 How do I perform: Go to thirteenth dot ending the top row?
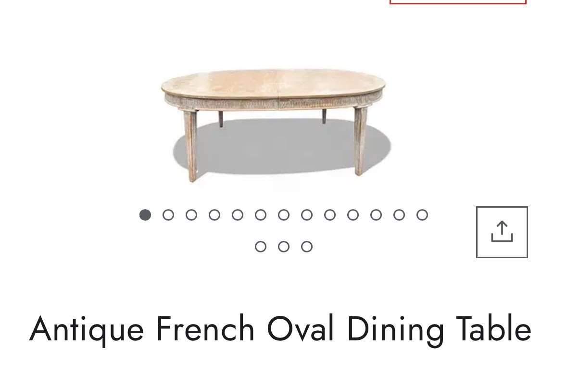tap(422, 215)
